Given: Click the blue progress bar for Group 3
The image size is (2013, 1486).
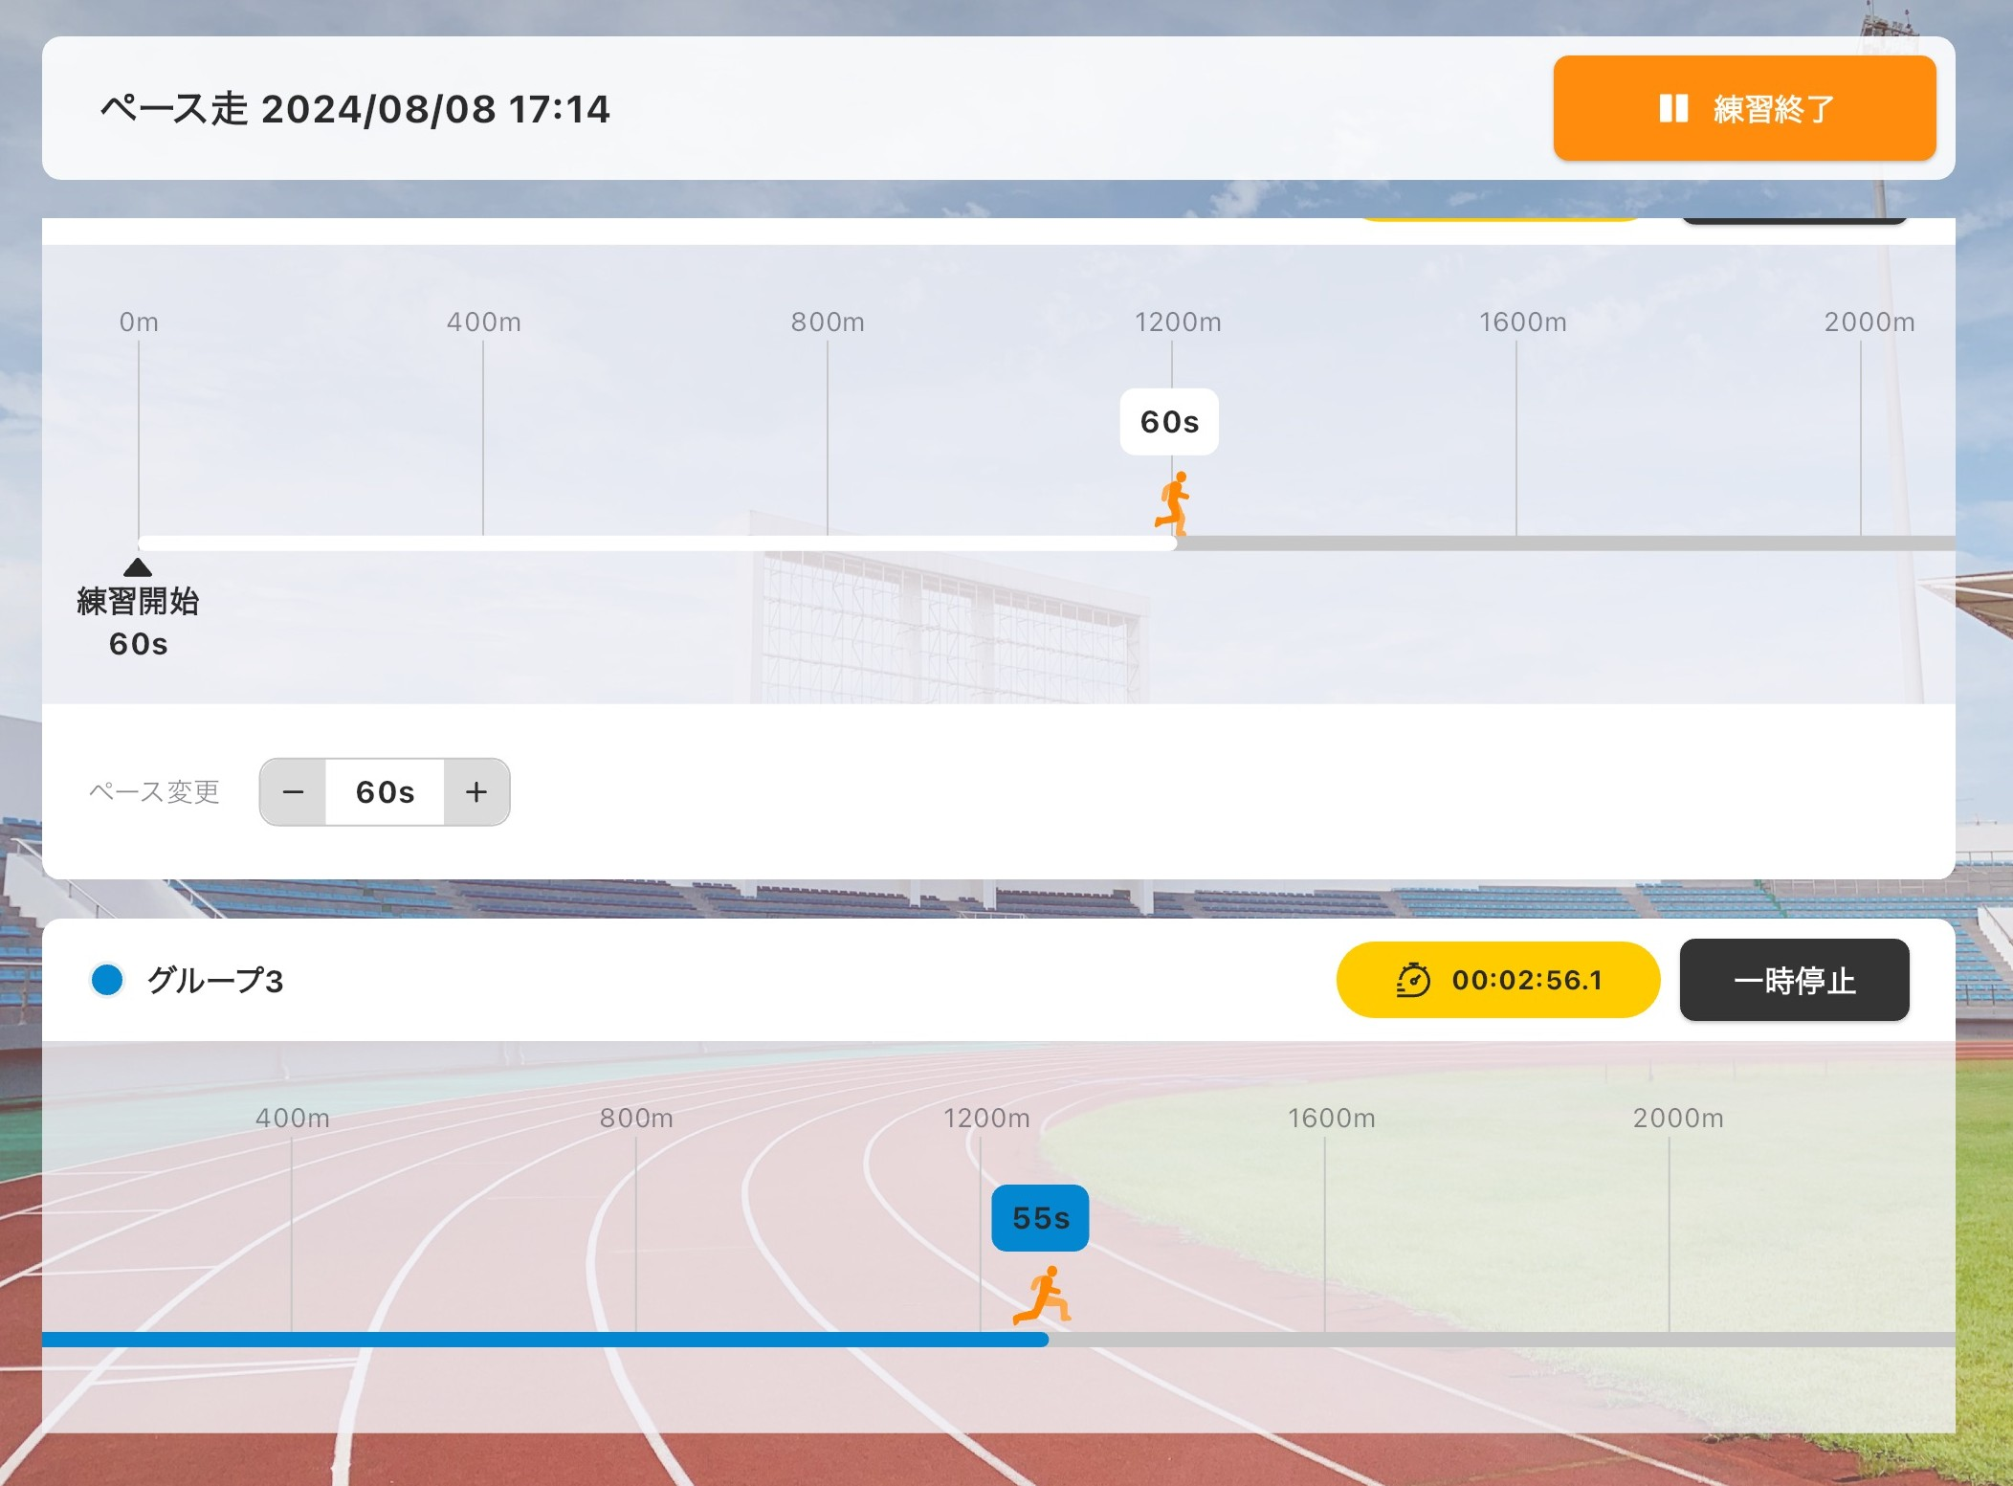Looking at the screenshot, I should [545, 1340].
